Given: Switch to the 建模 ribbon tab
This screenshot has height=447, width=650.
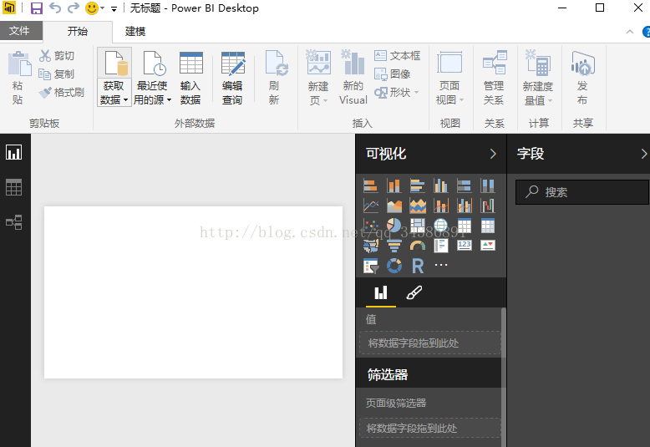Looking at the screenshot, I should point(135,32).
